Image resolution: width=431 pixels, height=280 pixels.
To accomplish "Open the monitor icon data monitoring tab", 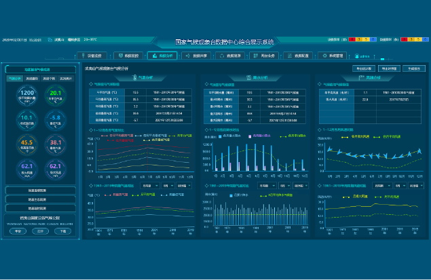I will [128, 56].
